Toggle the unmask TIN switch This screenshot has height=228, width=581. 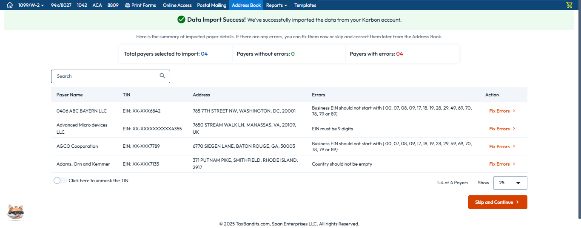(60, 180)
